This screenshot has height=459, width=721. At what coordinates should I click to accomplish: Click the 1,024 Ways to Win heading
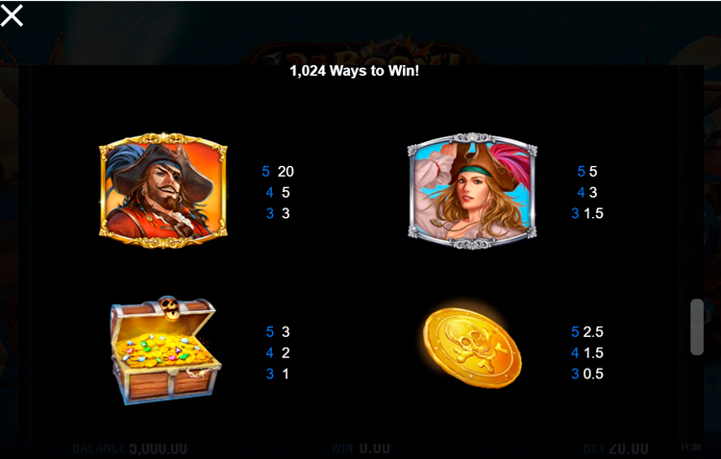354,71
